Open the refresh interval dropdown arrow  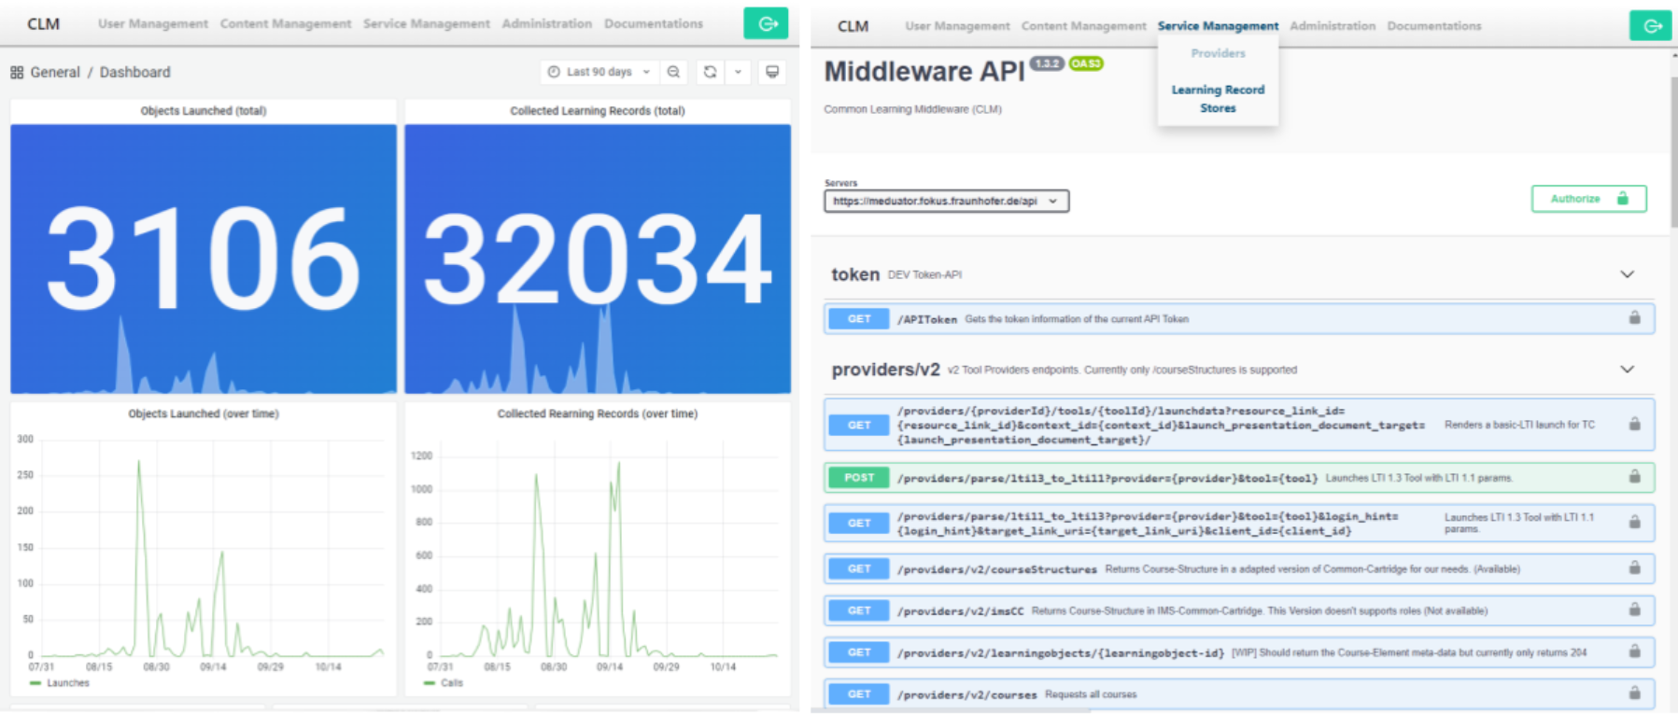click(x=738, y=72)
